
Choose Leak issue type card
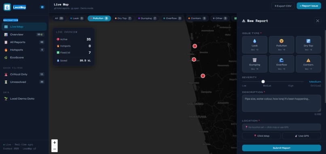pos(255,45)
